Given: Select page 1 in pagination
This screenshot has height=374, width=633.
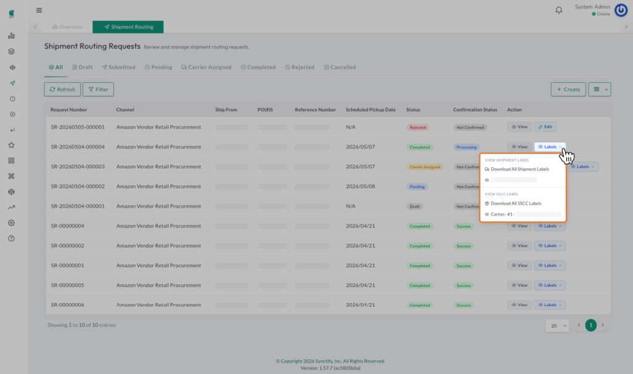Looking at the screenshot, I should click(x=590, y=325).
